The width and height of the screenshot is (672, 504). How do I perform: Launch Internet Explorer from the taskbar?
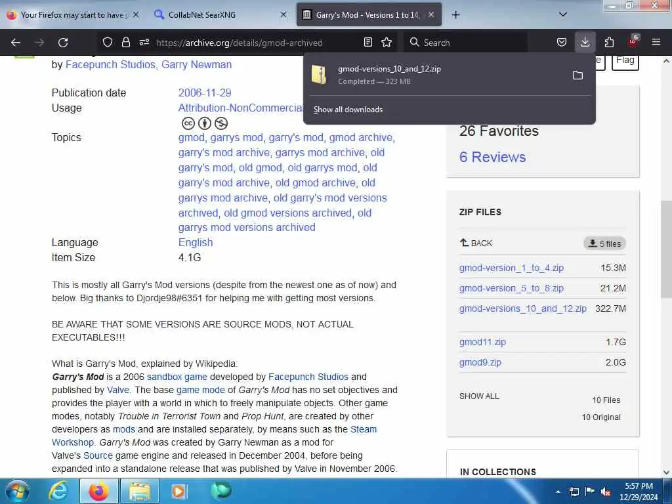pos(58,491)
